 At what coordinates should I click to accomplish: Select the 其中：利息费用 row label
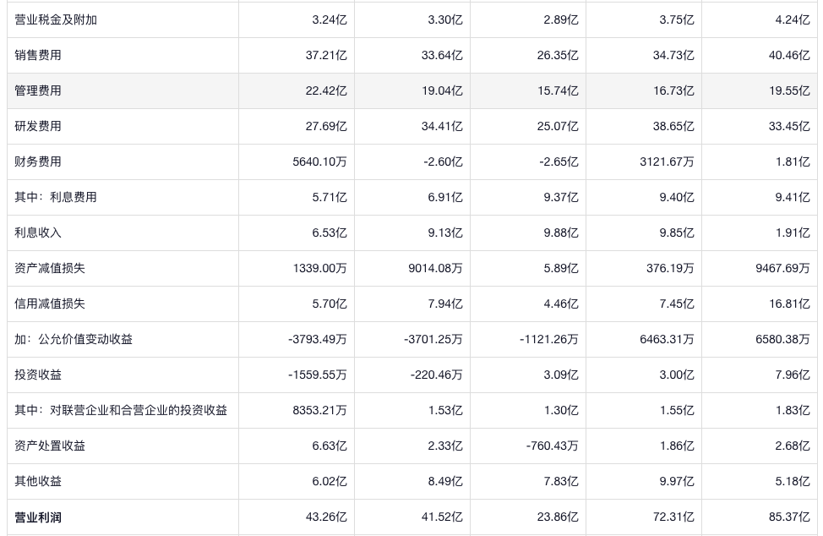[56, 197]
